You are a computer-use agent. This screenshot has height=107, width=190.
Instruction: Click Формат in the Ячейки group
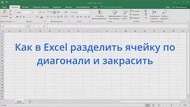click(x=135, y=18)
